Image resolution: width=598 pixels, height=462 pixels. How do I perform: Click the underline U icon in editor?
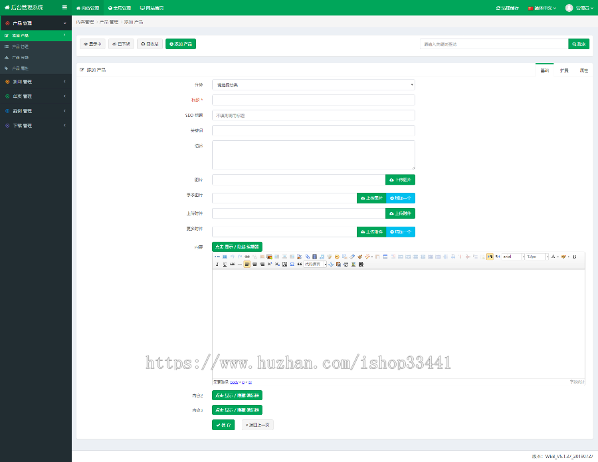pos(225,265)
